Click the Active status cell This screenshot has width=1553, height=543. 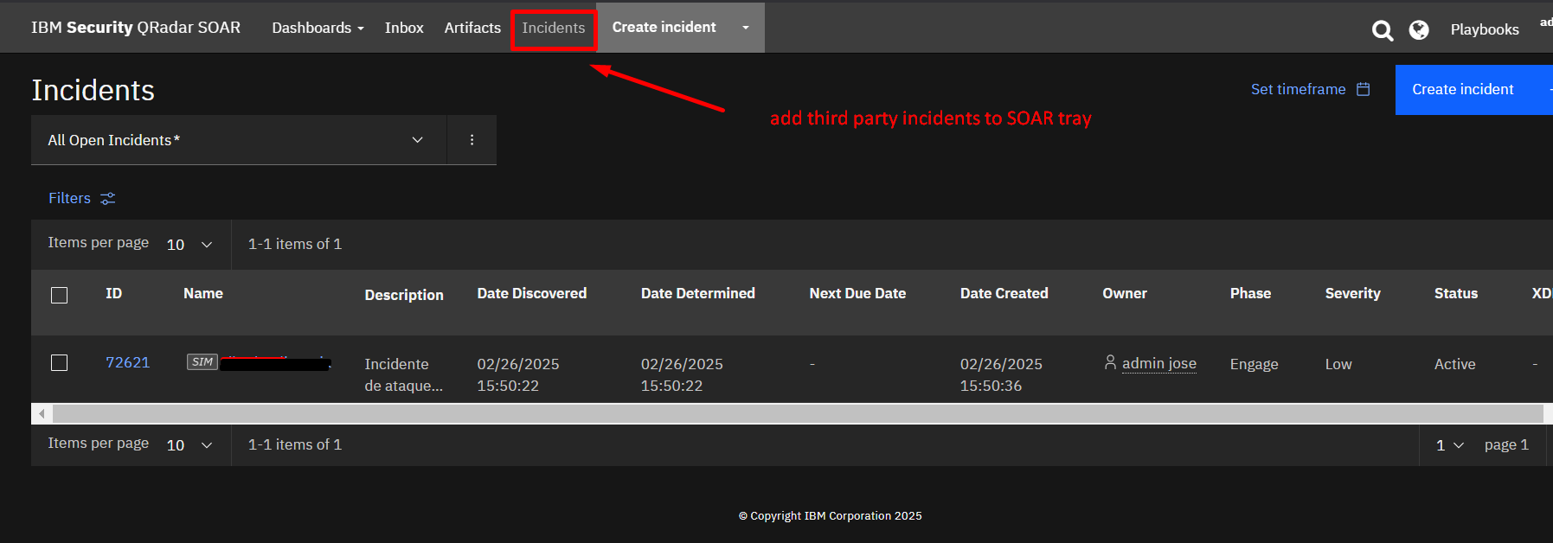[x=1455, y=364]
